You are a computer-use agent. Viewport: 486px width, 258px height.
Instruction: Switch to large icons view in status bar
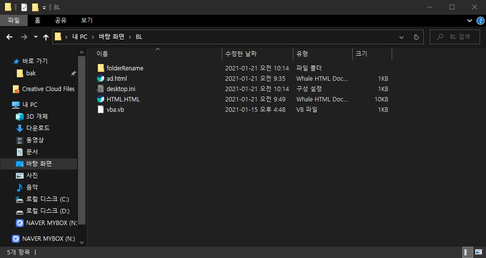click(x=479, y=252)
